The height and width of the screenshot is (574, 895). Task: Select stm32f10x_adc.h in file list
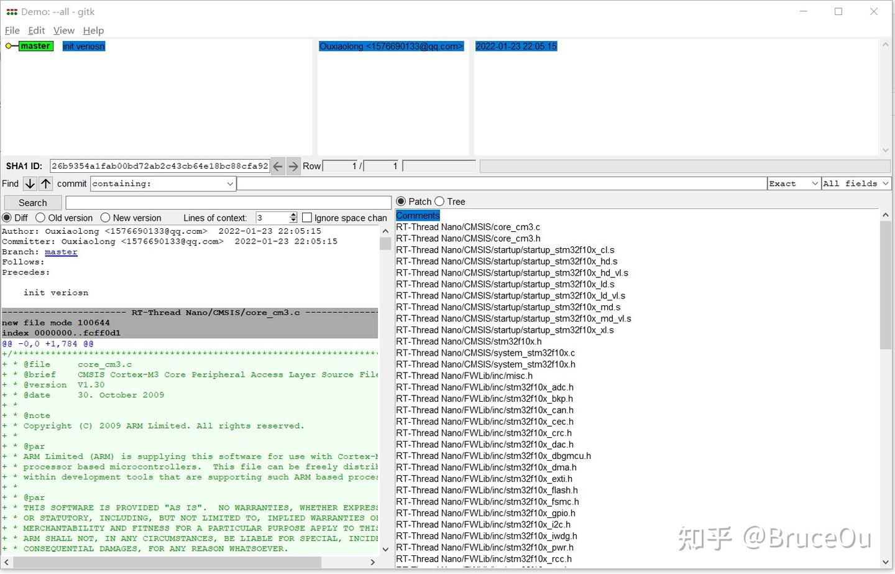click(485, 387)
